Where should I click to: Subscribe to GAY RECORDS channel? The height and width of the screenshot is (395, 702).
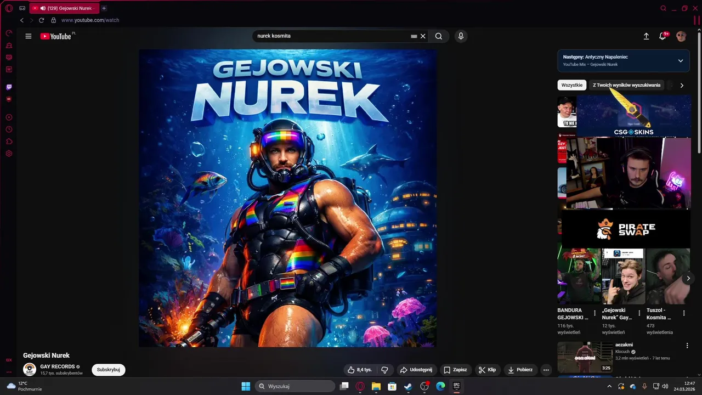(108, 370)
